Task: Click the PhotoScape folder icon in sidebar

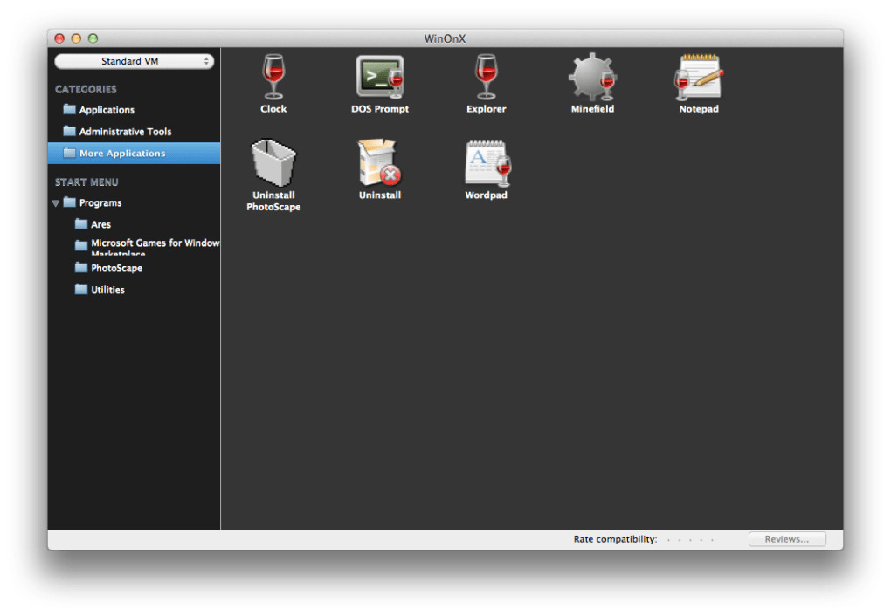Action: tap(81, 267)
